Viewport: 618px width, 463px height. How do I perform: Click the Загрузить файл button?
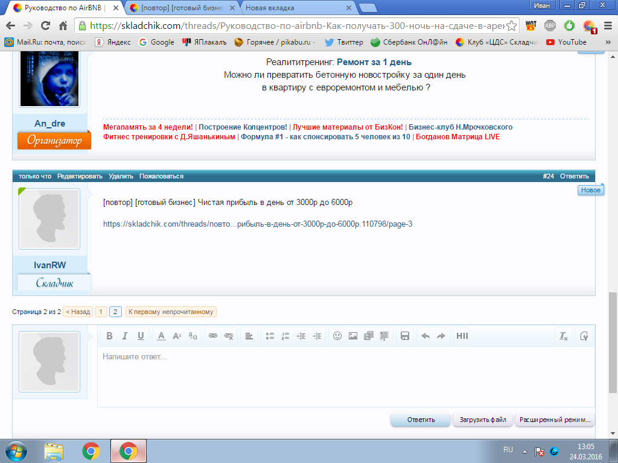pyautogui.click(x=483, y=420)
